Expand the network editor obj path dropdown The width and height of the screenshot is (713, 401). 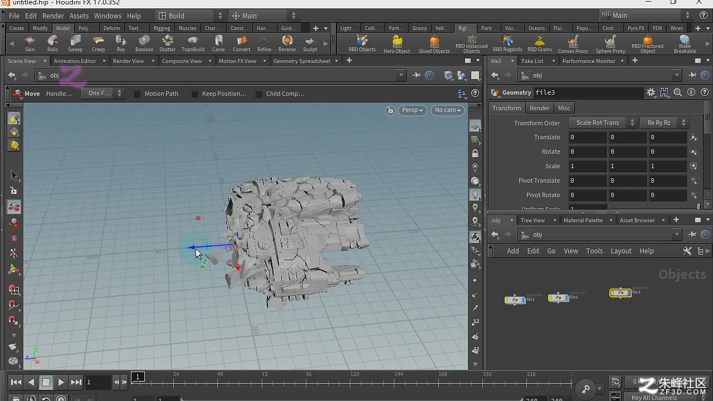click(x=677, y=234)
